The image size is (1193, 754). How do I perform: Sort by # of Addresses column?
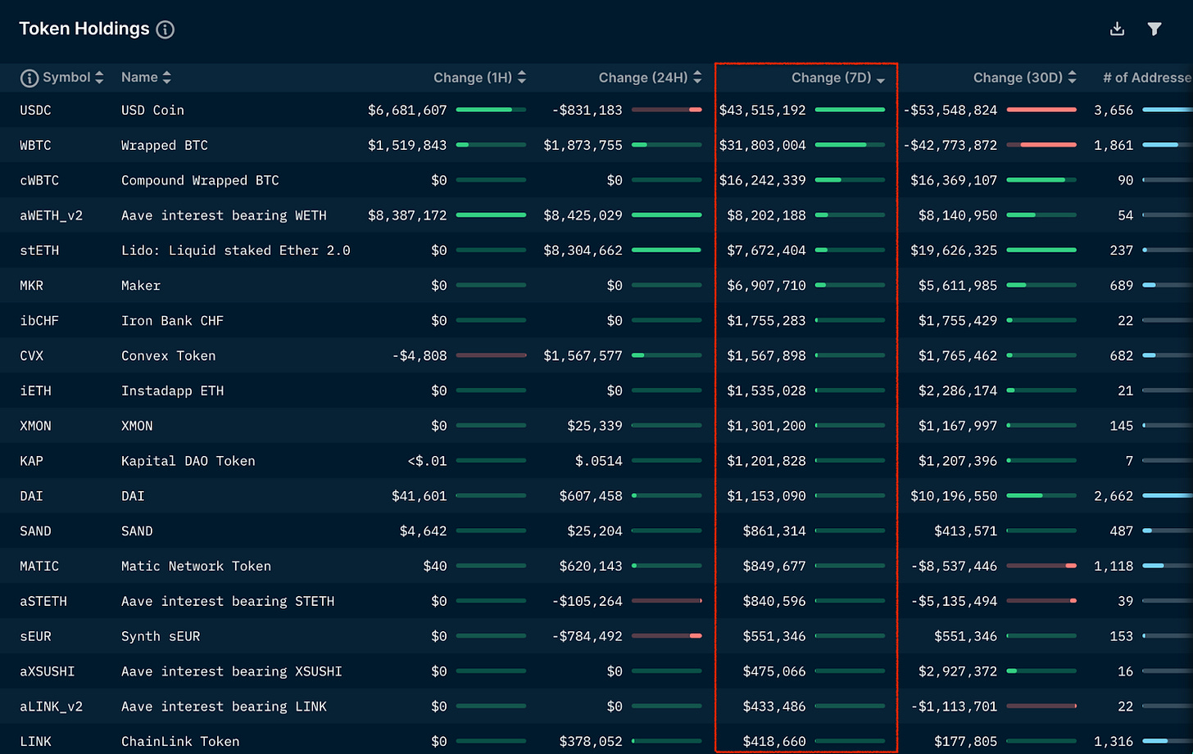point(1147,77)
